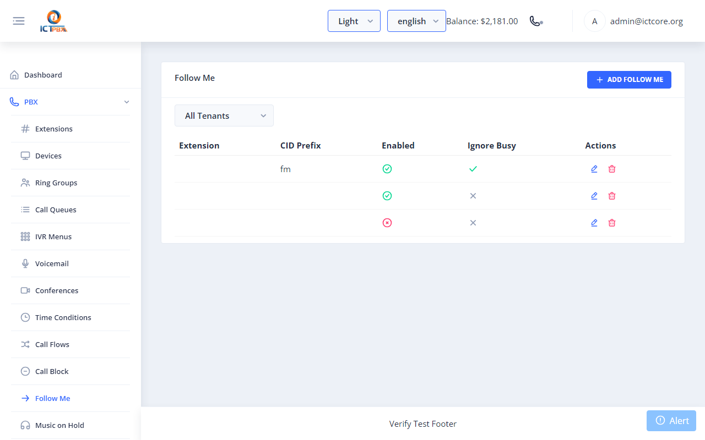This screenshot has height=440, width=705.
Task: Click the Balance: $2,181.00 text
Action: pyautogui.click(x=482, y=21)
